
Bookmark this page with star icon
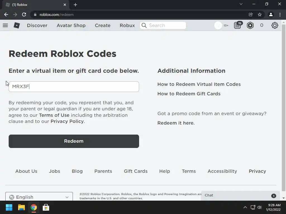260,14
